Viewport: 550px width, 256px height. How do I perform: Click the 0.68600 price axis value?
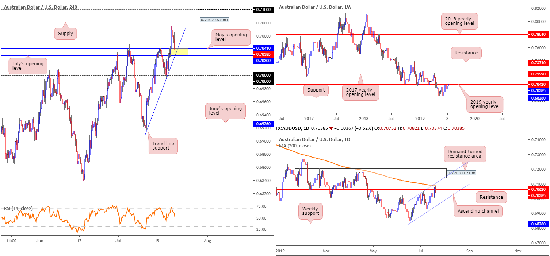(x=263, y=167)
